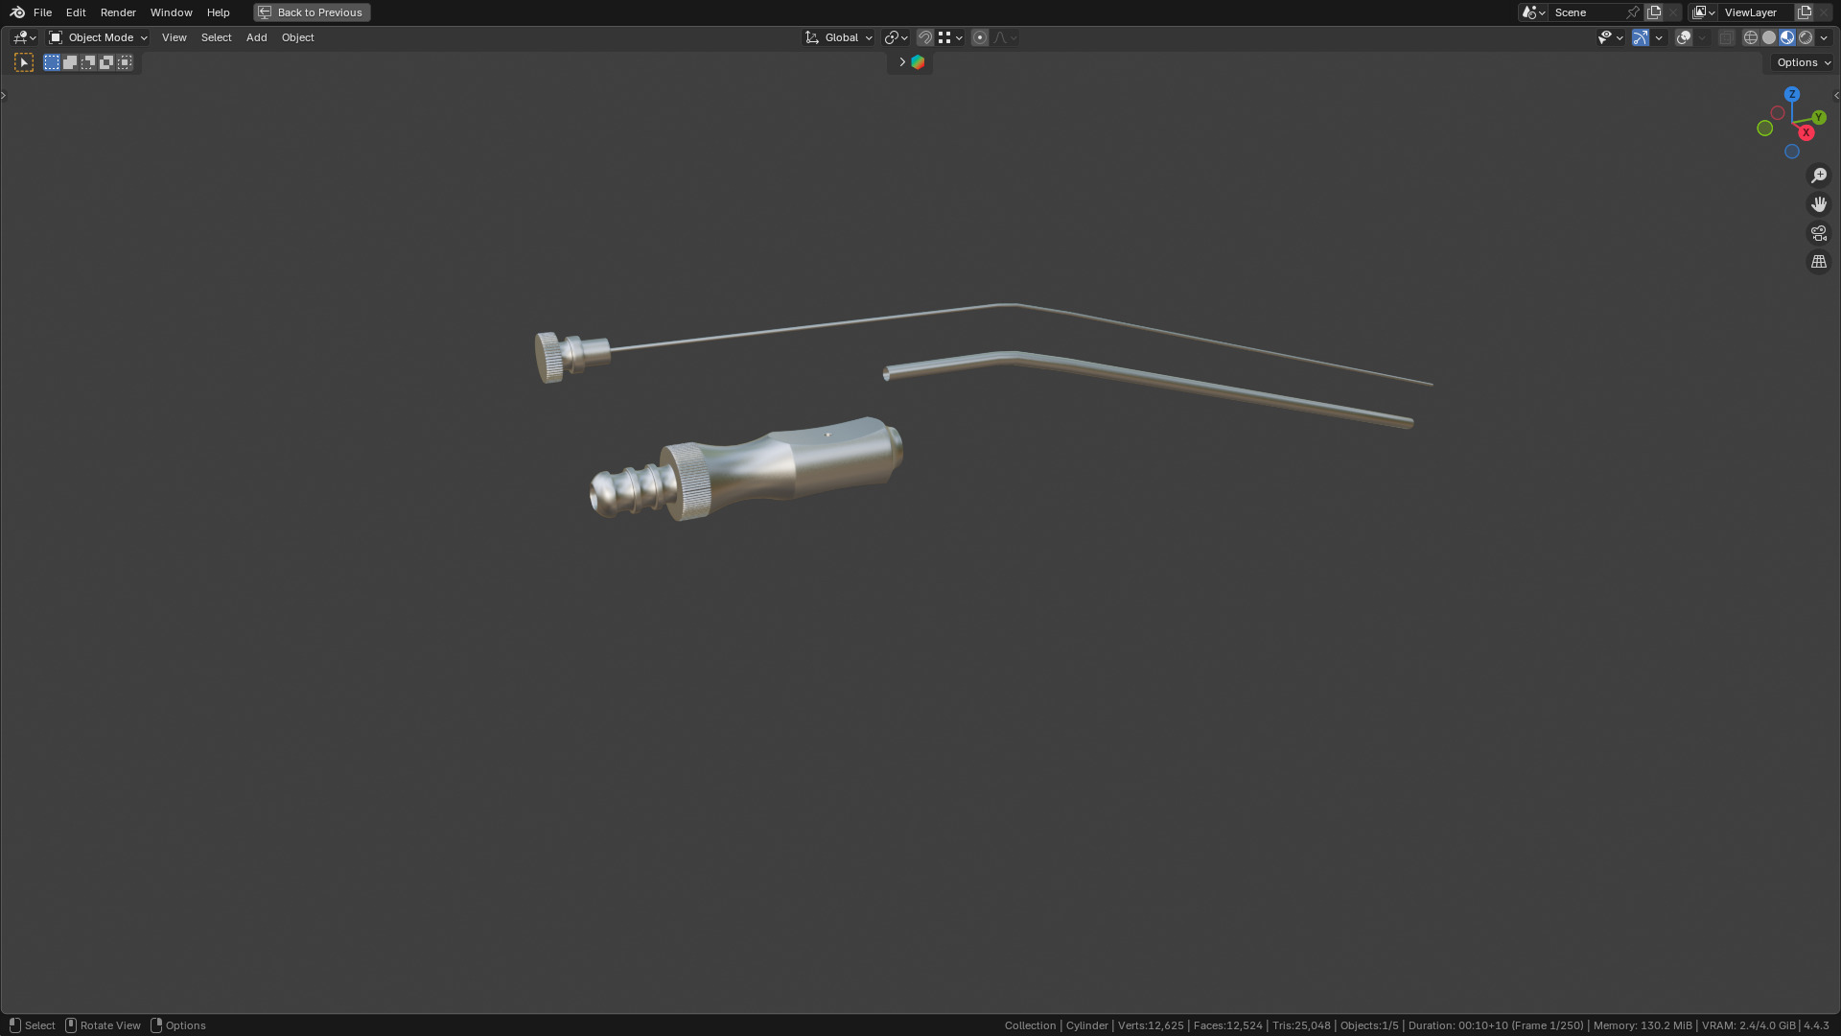This screenshot has height=1036, width=1841.
Task: Choose Extend selection mode icon
Action: 70,62
